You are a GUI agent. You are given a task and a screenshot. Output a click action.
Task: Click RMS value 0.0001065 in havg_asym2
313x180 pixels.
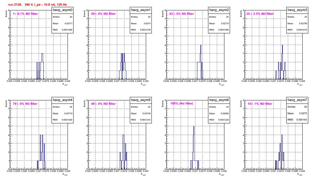pos(223,30)
